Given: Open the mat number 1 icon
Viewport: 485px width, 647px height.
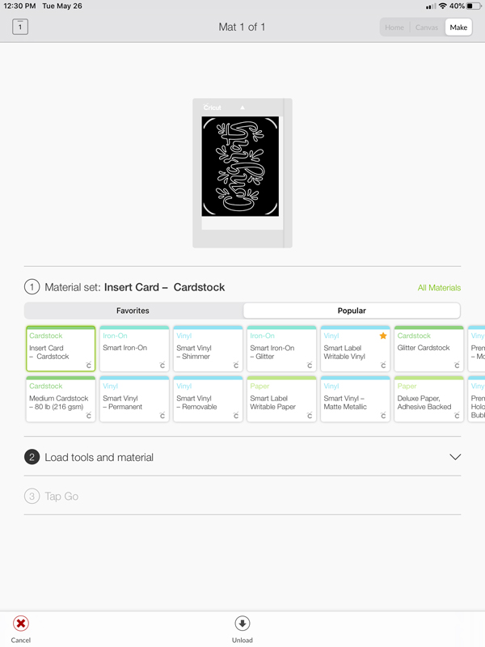Looking at the screenshot, I should coord(20,27).
